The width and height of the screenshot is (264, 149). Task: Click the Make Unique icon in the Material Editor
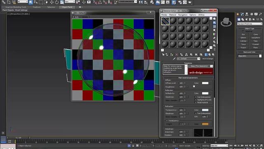point(186,55)
